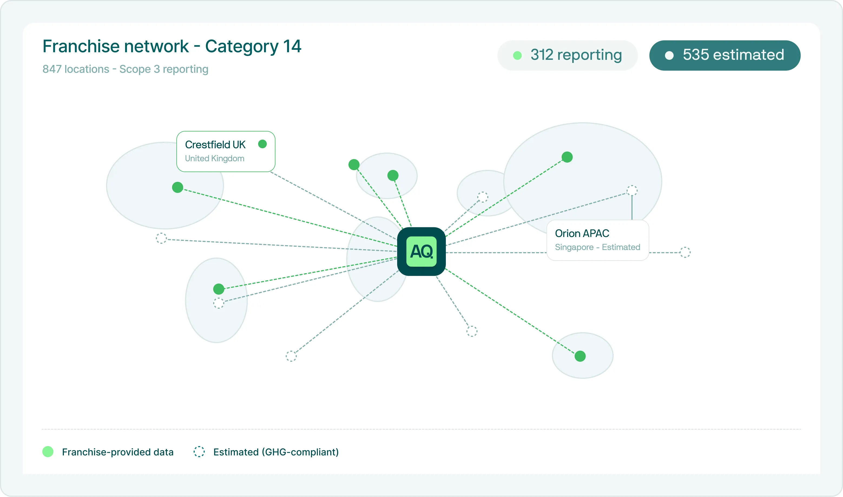Open the Crestfield UK tooltip card

(225, 152)
